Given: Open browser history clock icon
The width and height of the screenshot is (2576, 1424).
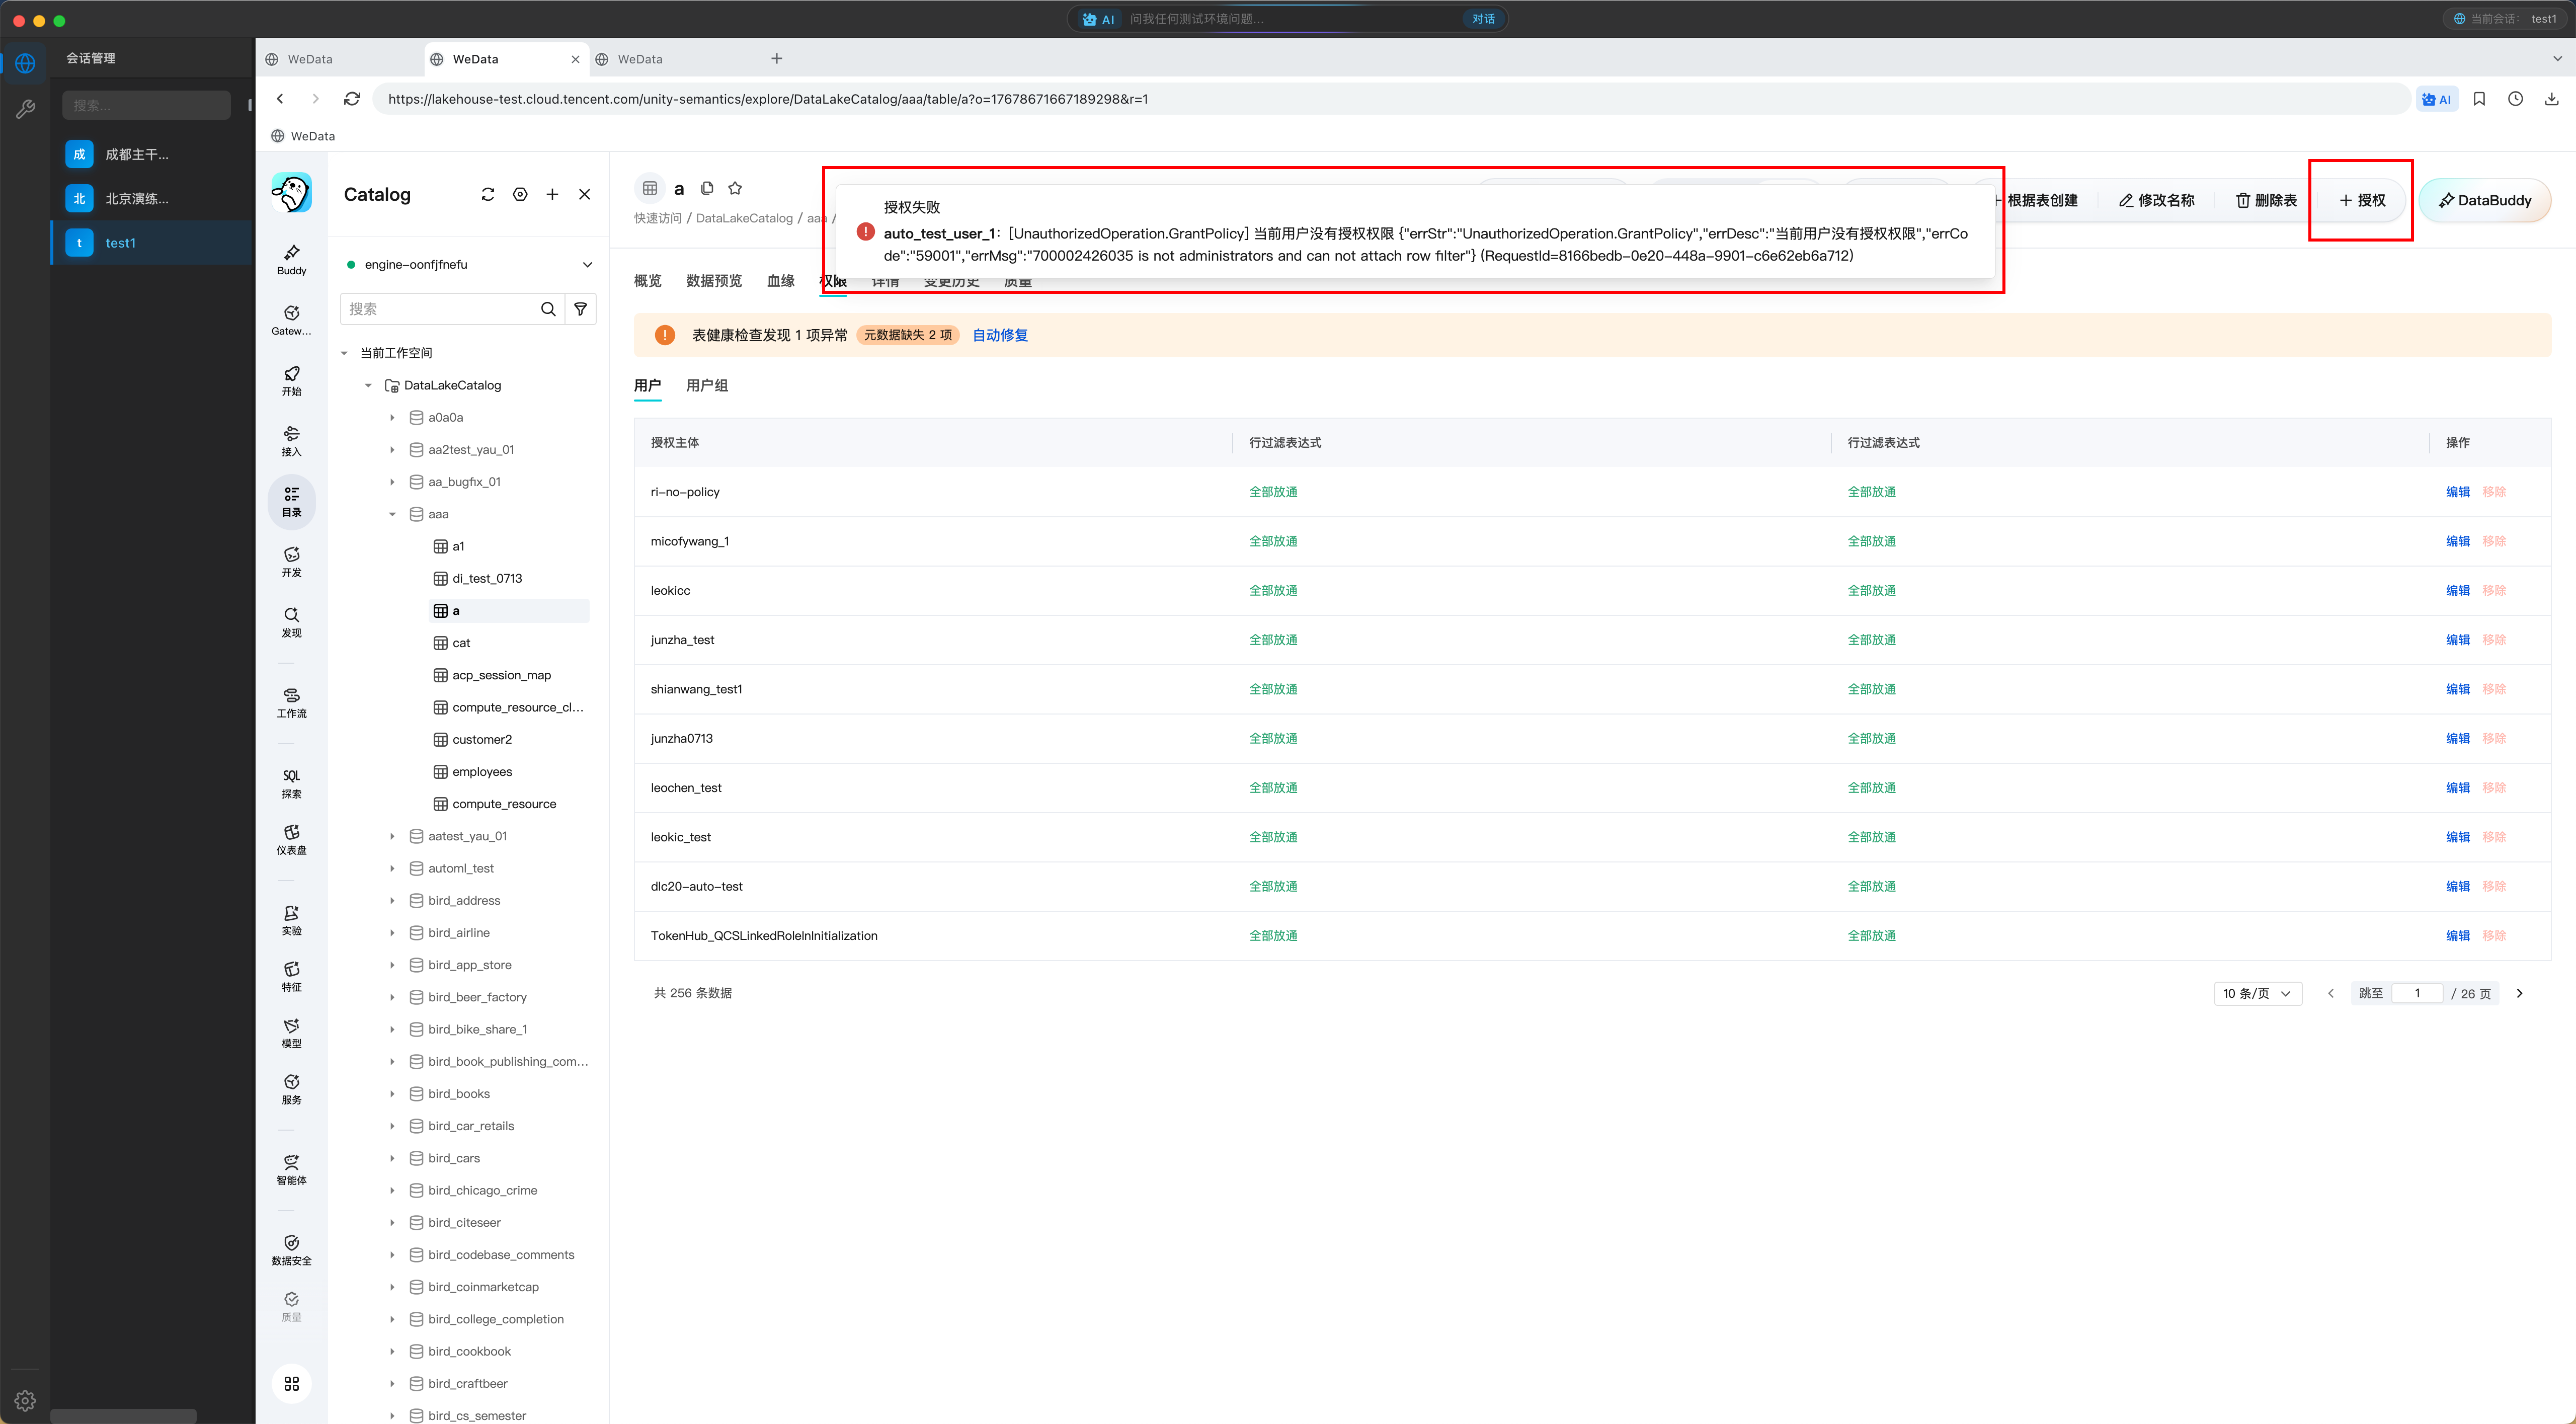Looking at the screenshot, I should coord(2515,99).
